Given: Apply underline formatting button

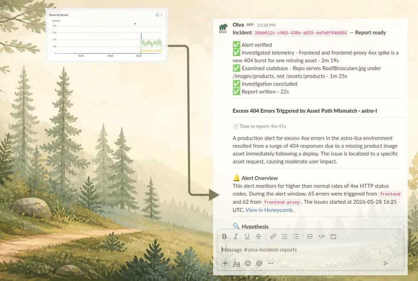Looking at the screenshot, I should (247, 236).
